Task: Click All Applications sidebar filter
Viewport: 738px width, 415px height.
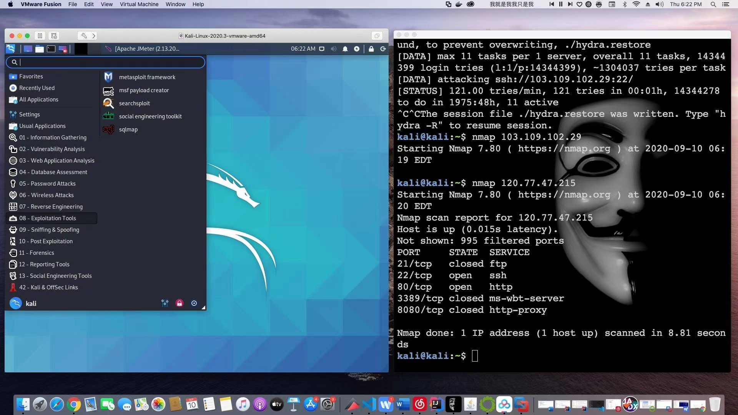Action: 38,99
